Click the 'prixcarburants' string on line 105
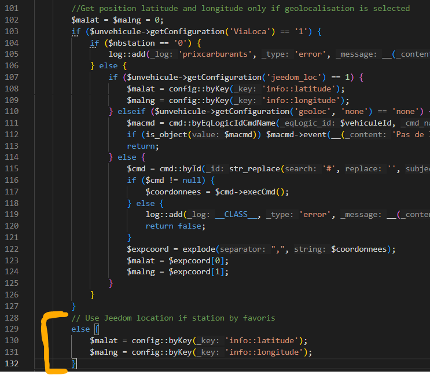 (215, 54)
